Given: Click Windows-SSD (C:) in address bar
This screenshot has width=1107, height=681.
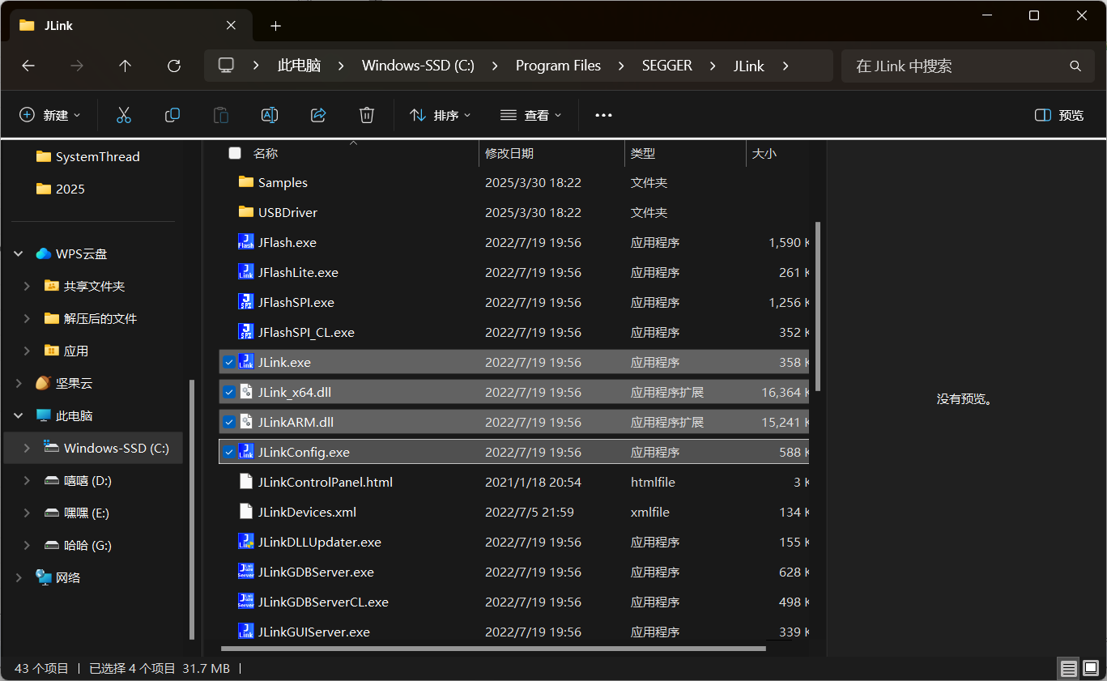Looking at the screenshot, I should 418,66.
